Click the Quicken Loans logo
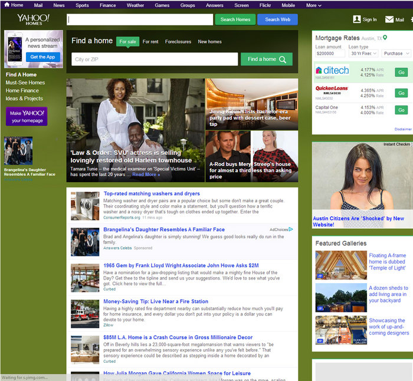Screen dimensions: 413x381 click(x=332, y=90)
